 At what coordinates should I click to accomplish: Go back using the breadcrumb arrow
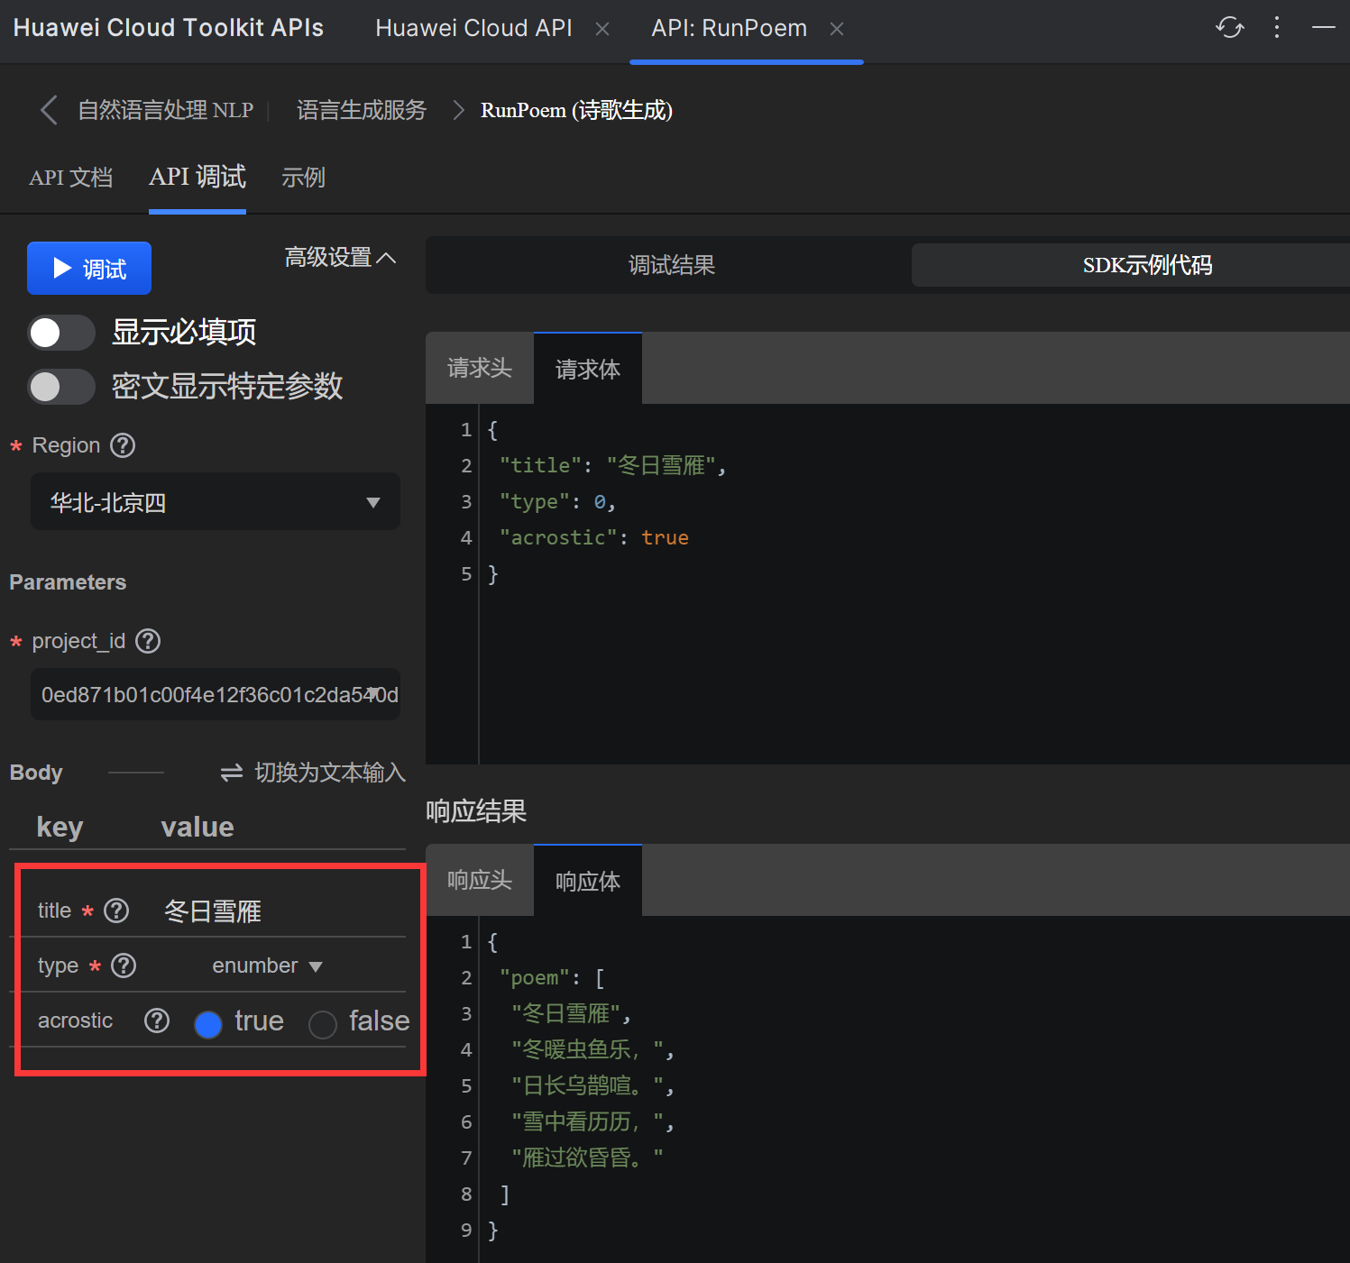click(49, 110)
